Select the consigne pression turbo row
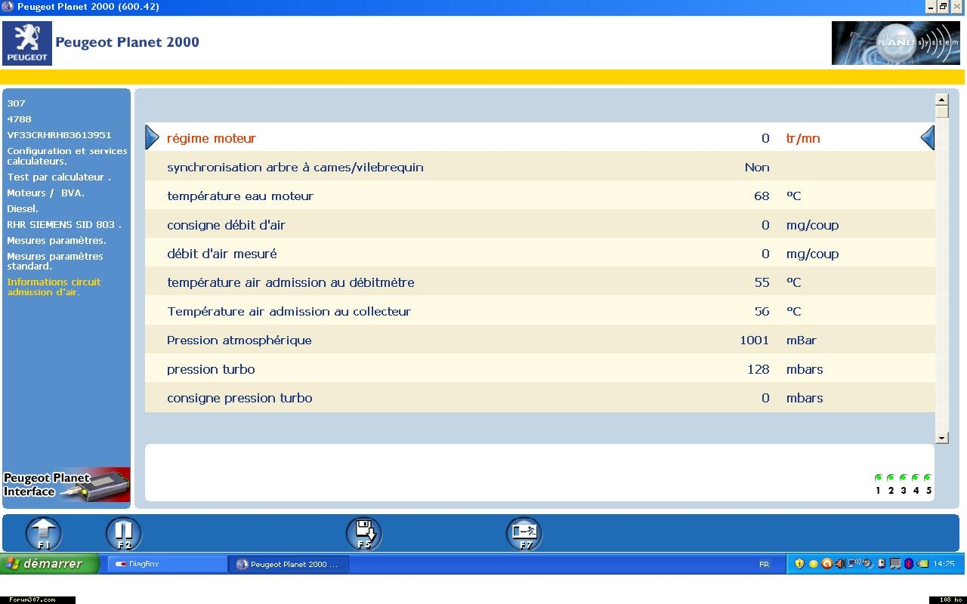 click(539, 398)
